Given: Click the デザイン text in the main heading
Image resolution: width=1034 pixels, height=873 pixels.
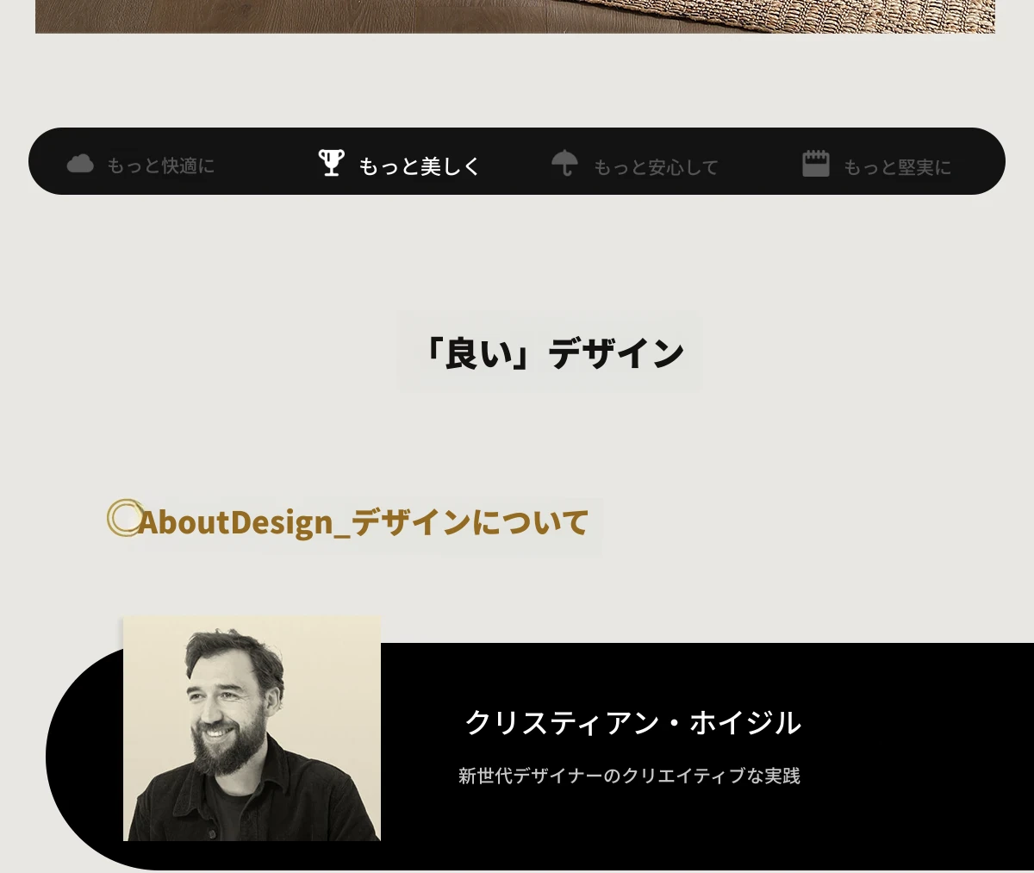Looking at the screenshot, I should 616,352.
